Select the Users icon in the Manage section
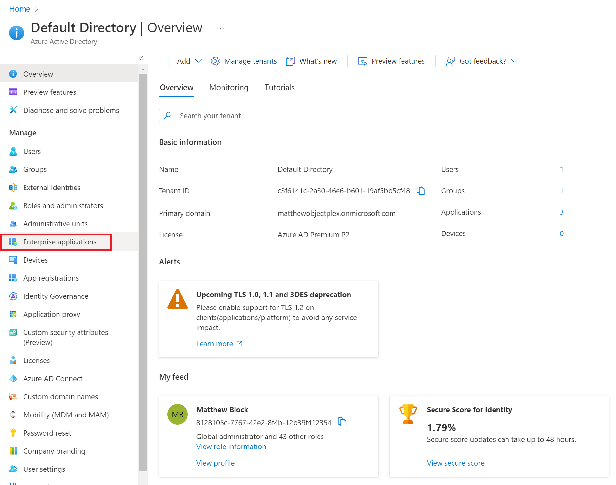616x485 pixels. tap(13, 151)
